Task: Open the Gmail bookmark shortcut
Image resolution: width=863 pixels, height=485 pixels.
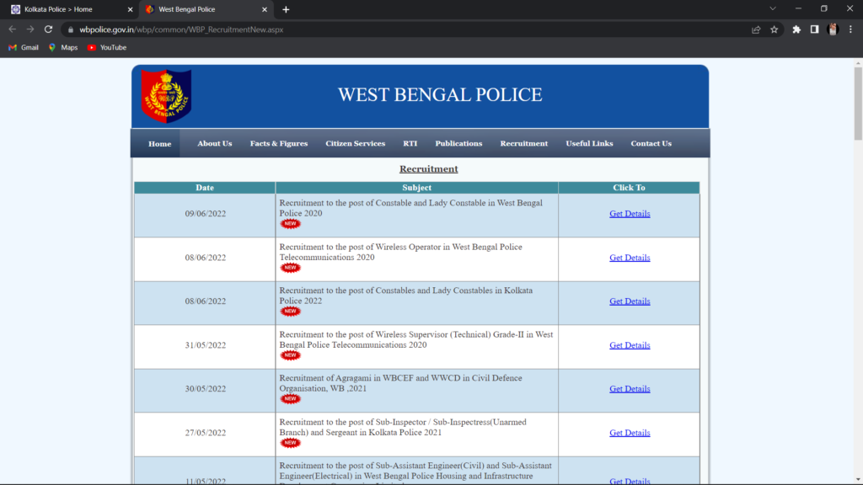Action: 24,48
